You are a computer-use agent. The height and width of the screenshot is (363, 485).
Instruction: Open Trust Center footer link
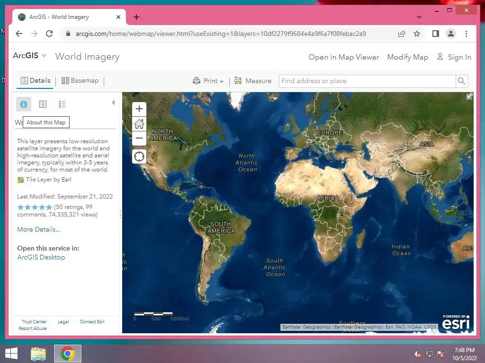point(34,321)
